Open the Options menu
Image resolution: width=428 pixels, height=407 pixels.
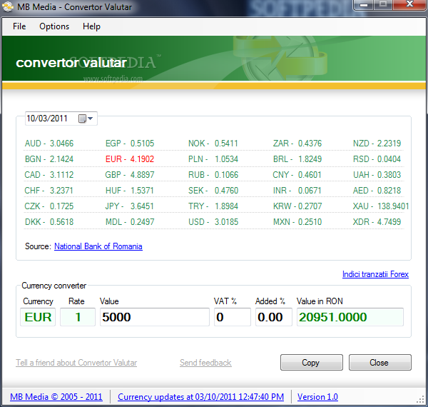[x=54, y=26]
